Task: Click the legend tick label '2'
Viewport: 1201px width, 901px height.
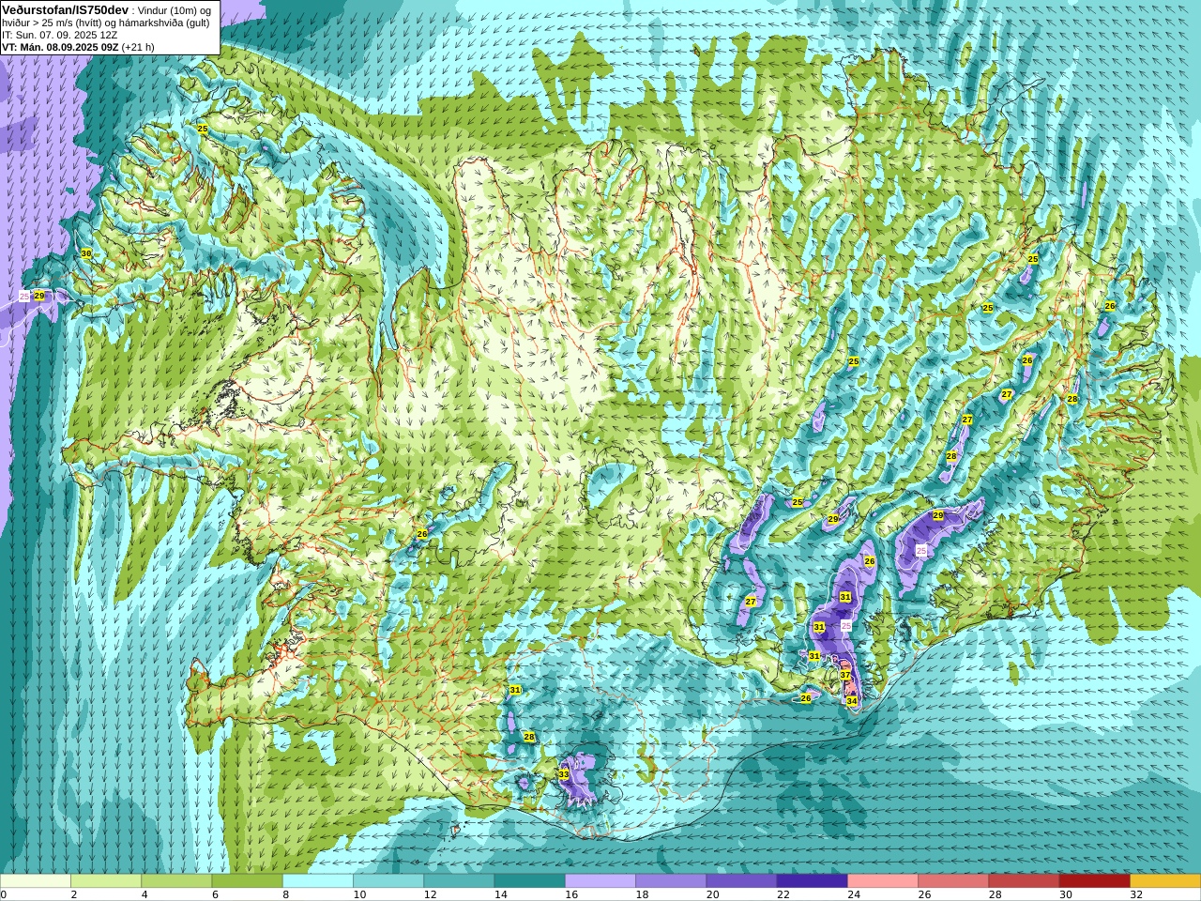Action: [74, 894]
